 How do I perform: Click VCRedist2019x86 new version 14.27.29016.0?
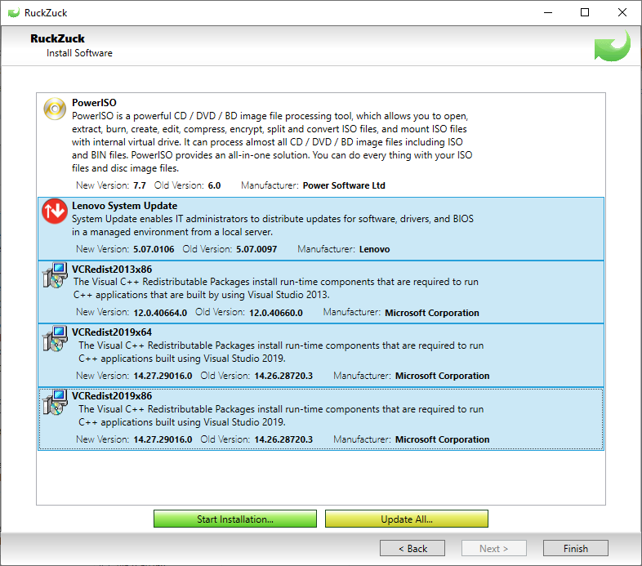(x=163, y=439)
